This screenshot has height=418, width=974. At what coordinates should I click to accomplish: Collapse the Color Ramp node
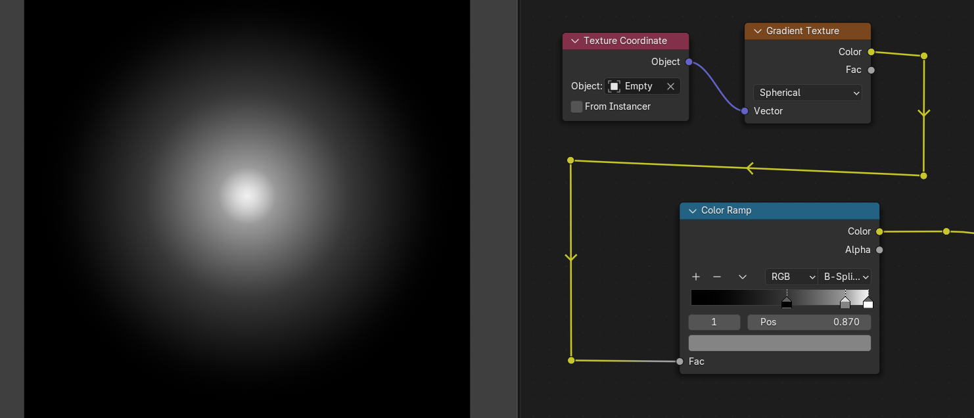click(692, 211)
